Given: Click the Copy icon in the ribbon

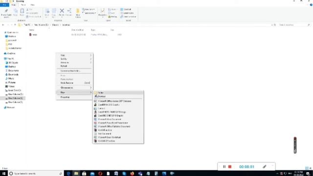Looking at the screenshot, I should tap(15, 12).
